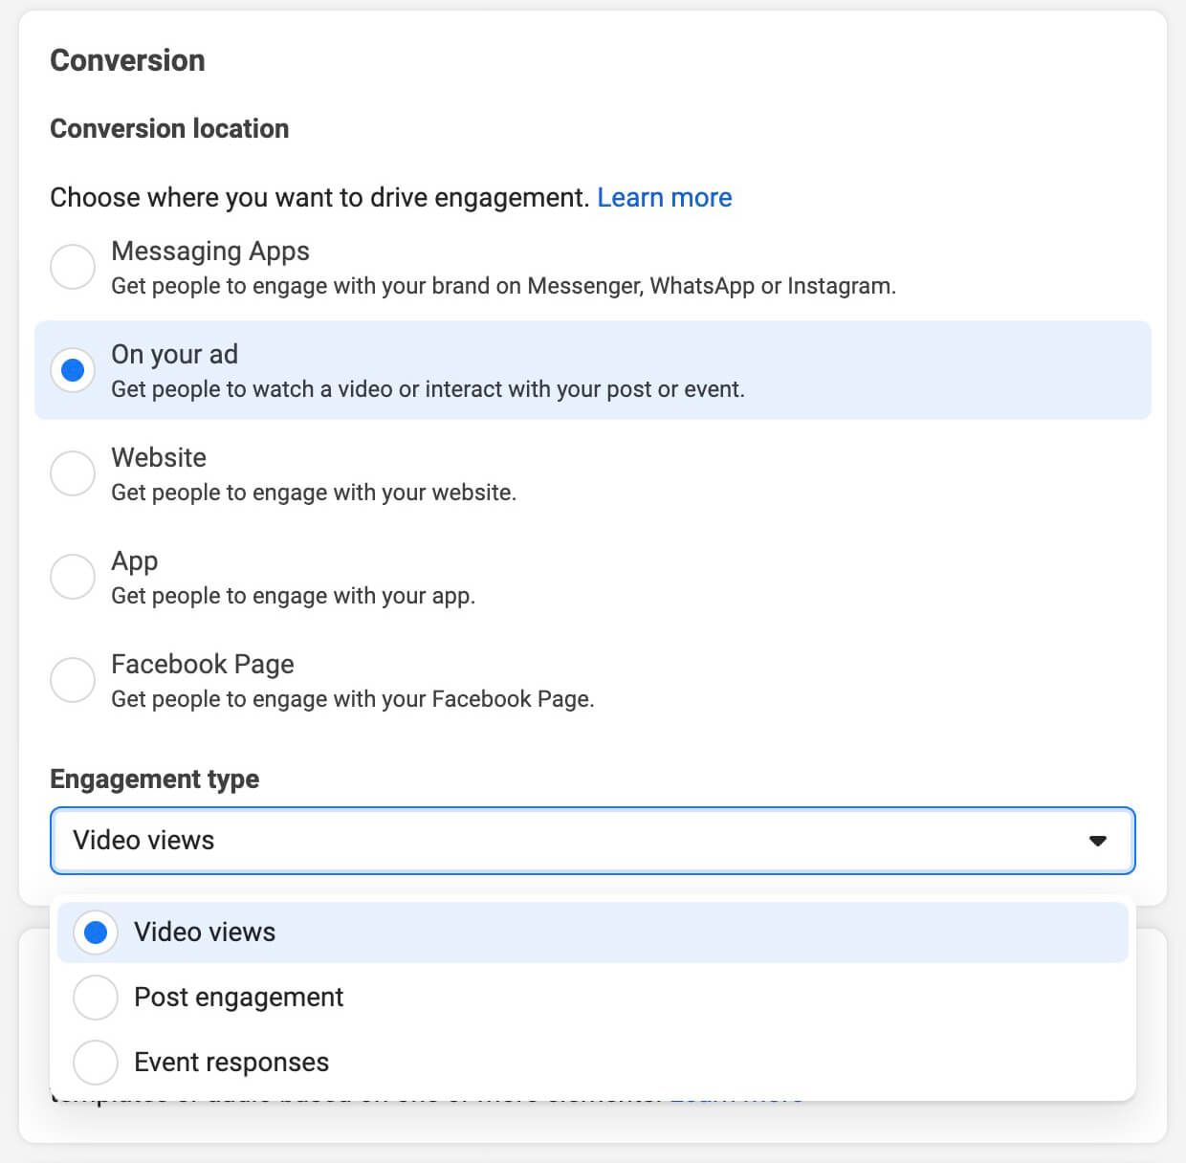Click the Facebook Page option title
The width and height of the screenshot is (1186, 1163).
pyautogui.click(x=203, y=665)
